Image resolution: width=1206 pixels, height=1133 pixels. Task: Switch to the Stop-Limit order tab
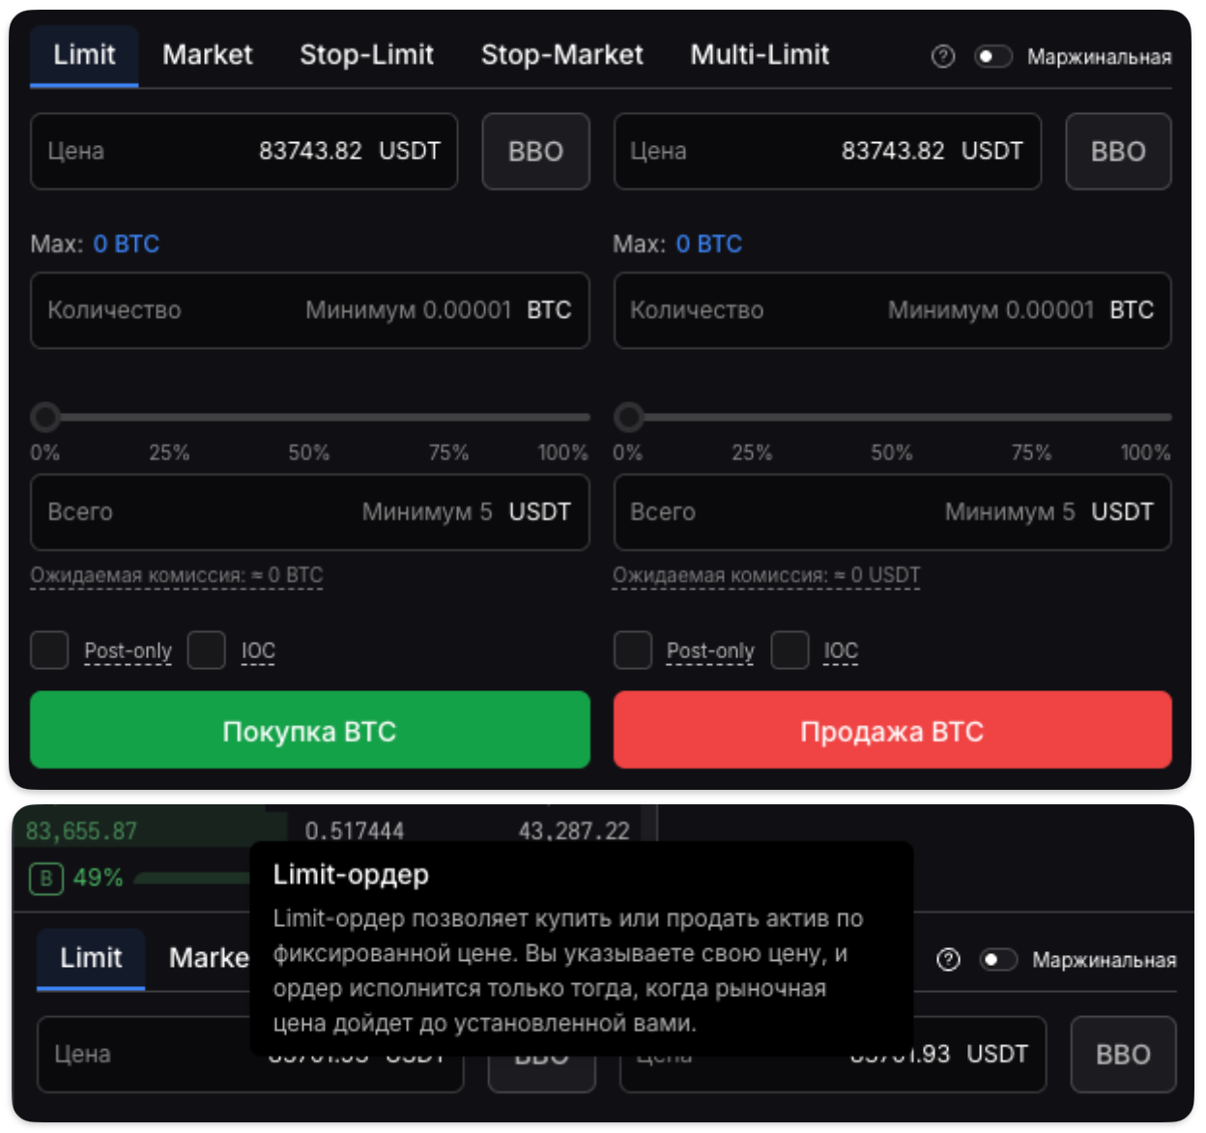366,55
